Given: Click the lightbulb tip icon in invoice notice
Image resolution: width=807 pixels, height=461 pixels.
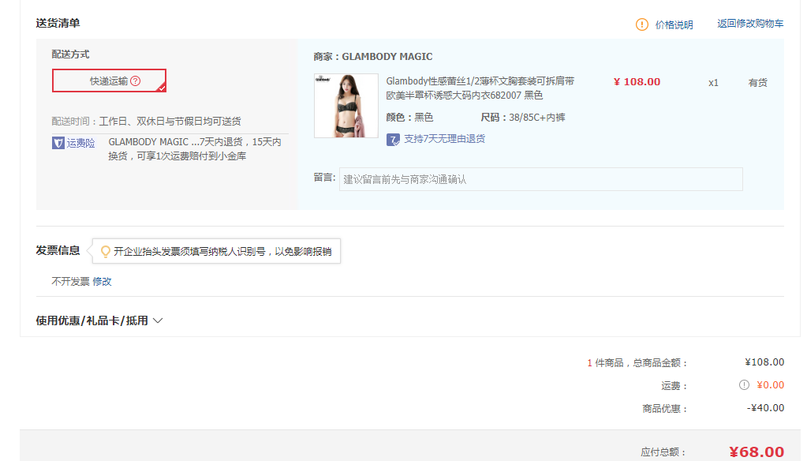Looking at the screenshot, I should (x=106, y=251).
